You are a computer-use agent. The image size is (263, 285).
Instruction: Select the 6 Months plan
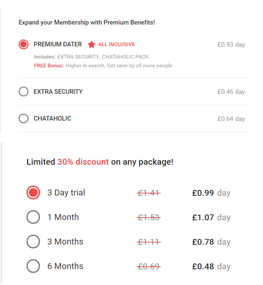(33, 266)
